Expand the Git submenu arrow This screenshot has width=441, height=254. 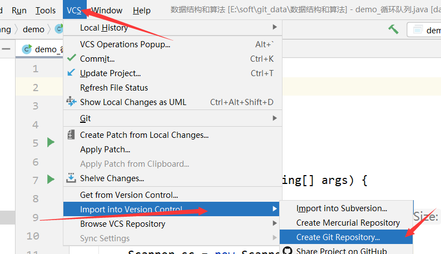pos(275,118)
